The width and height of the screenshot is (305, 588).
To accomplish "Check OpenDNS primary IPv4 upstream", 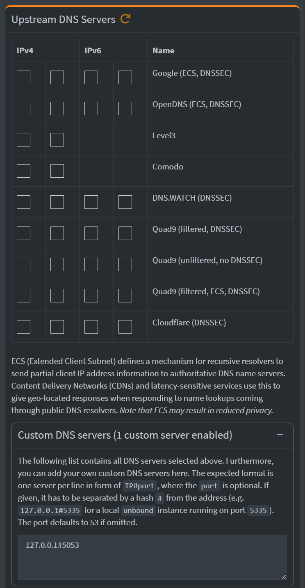I will (23, 108).
